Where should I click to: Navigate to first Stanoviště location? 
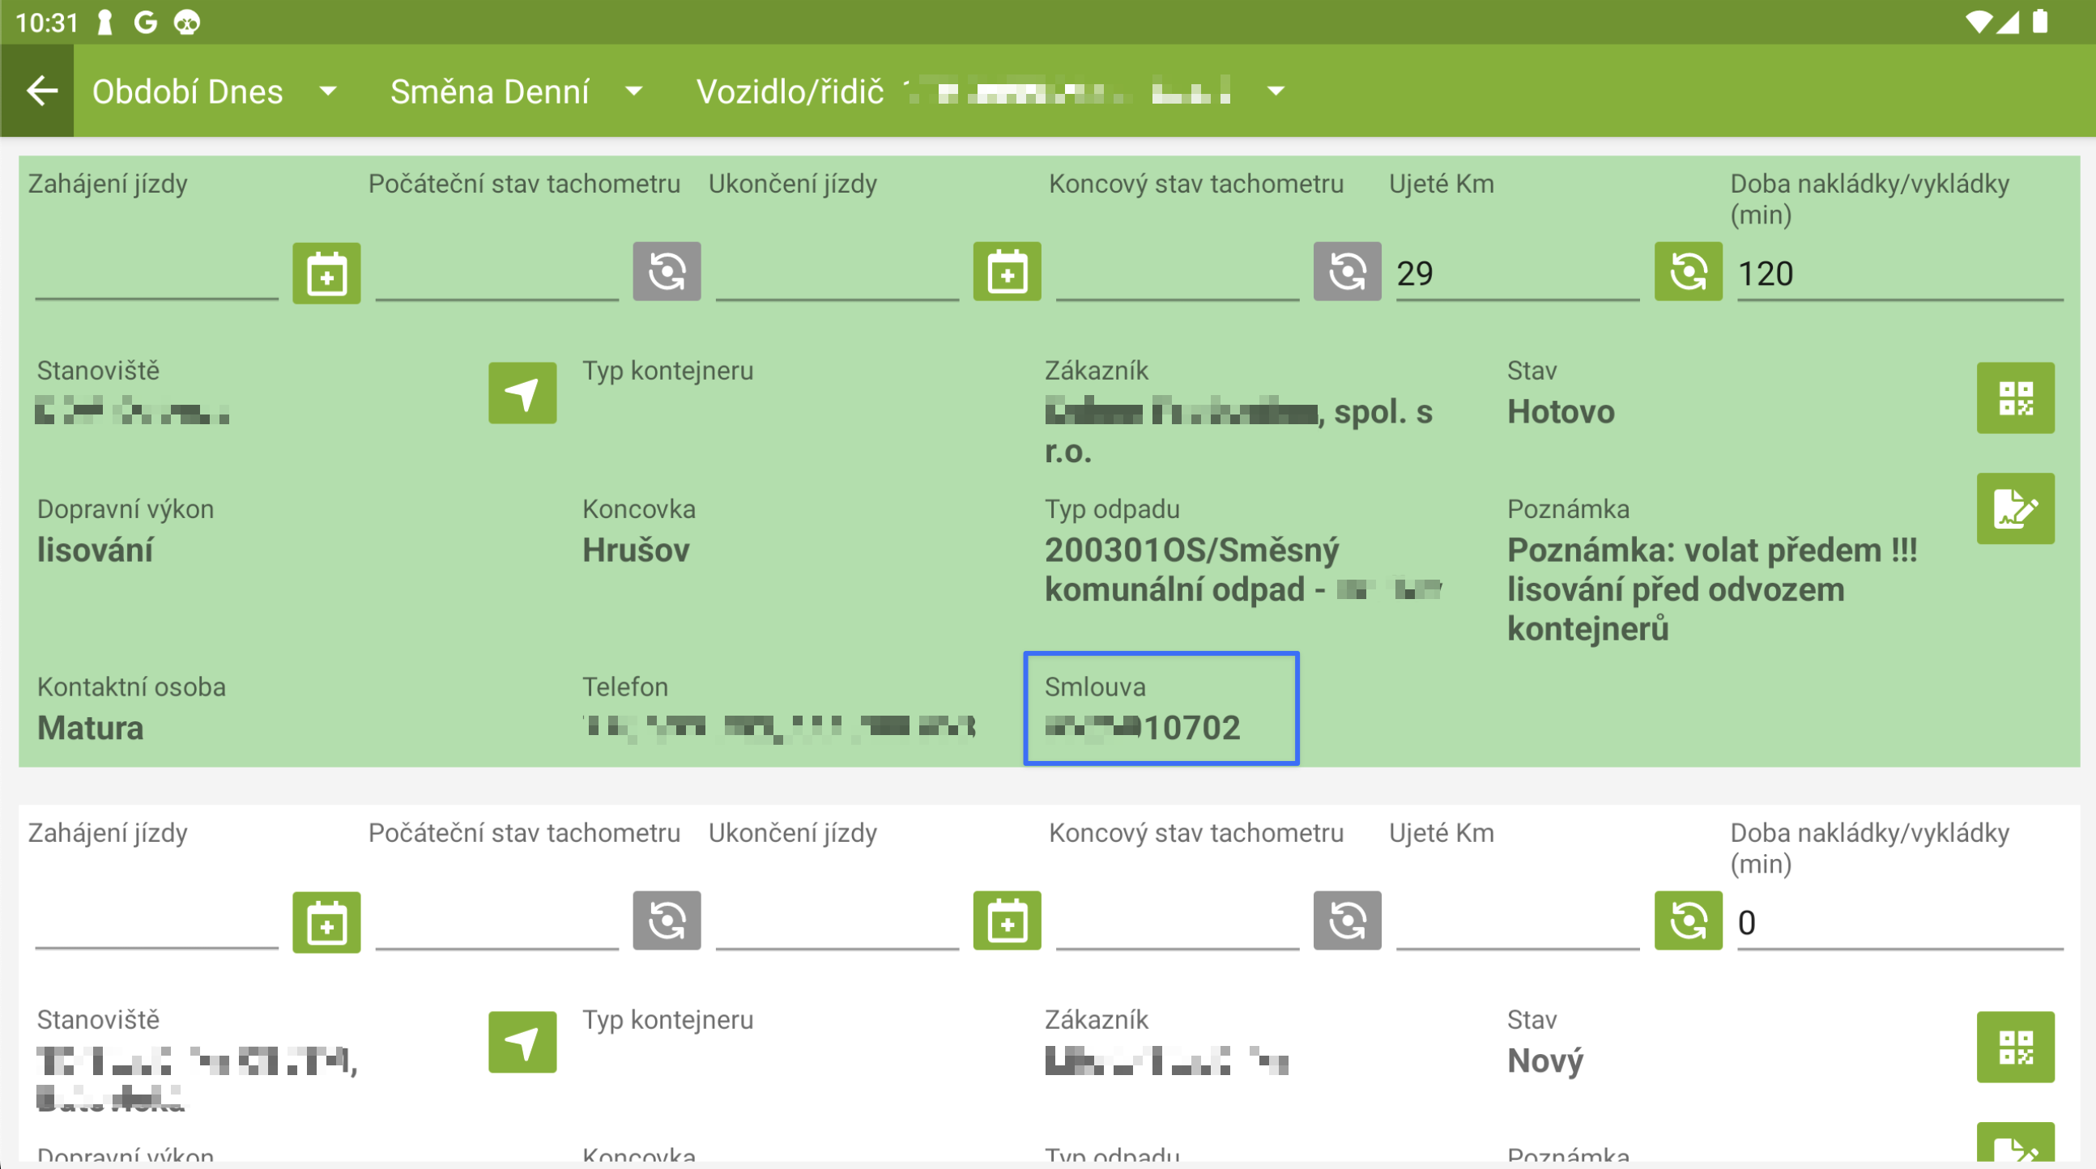522,393
